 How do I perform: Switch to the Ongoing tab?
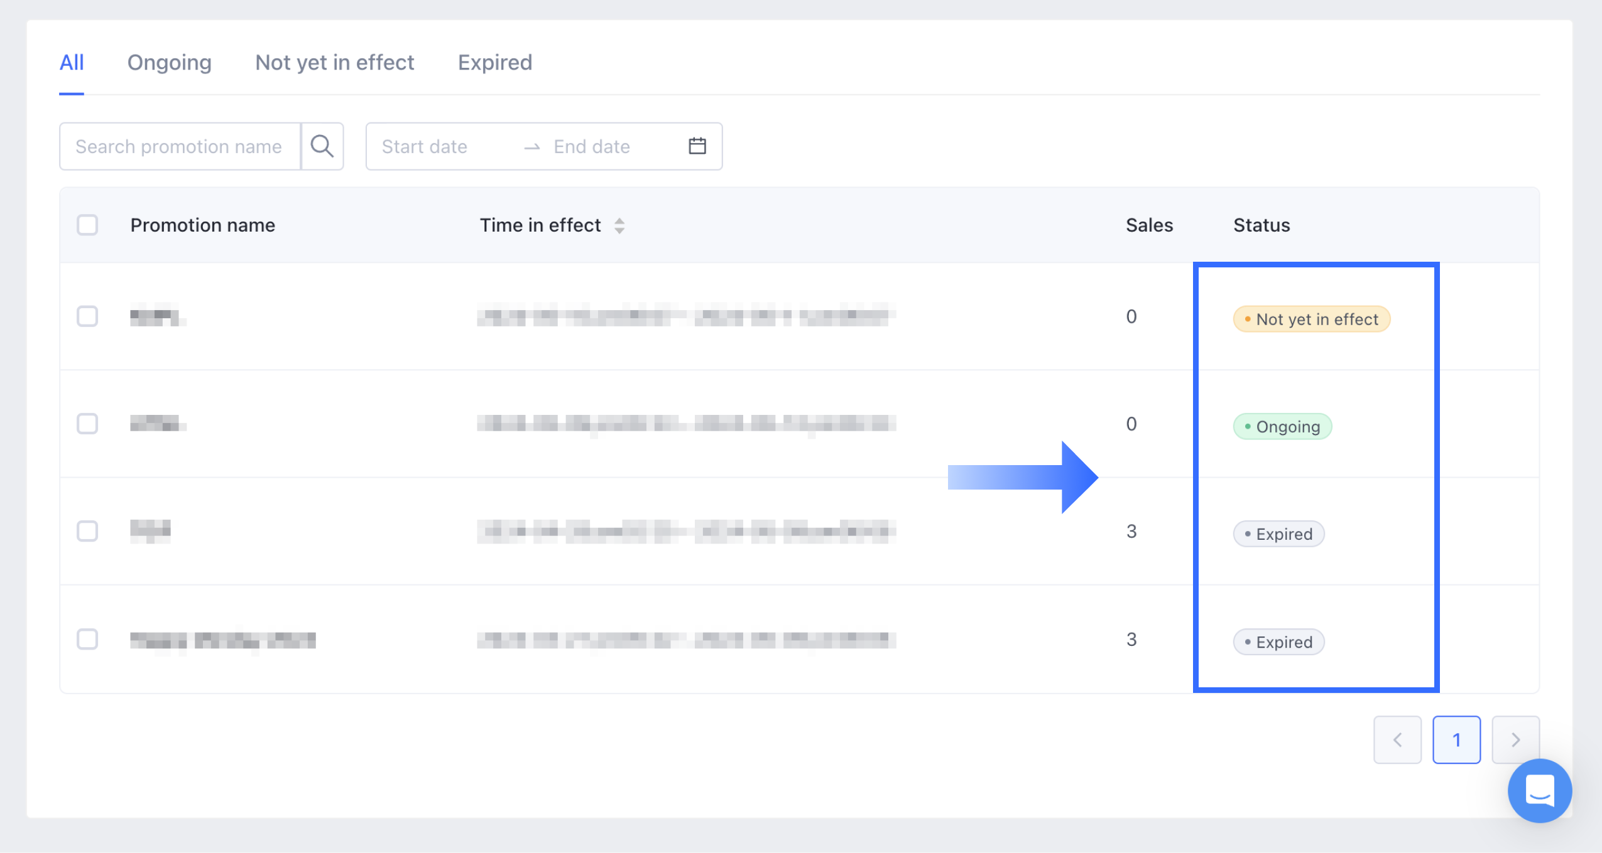click(x=169, y=62)
